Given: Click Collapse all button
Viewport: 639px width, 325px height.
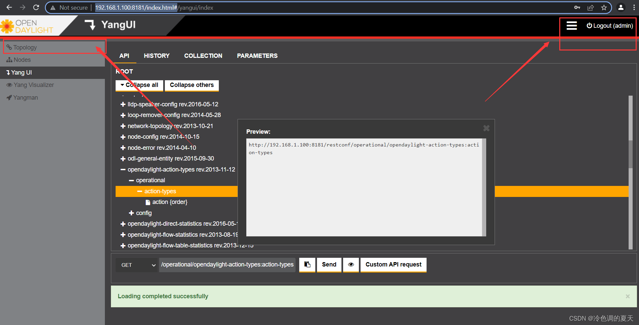Looking at the screenshot, I should [x=139, y=85].
